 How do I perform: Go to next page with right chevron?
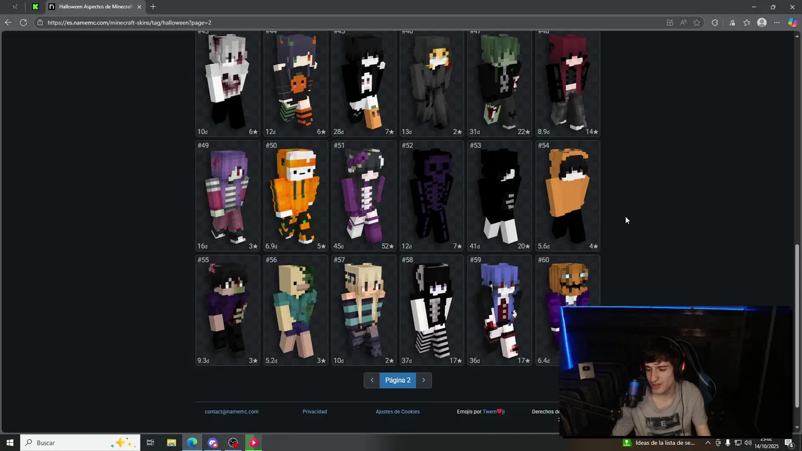point(424,380)
